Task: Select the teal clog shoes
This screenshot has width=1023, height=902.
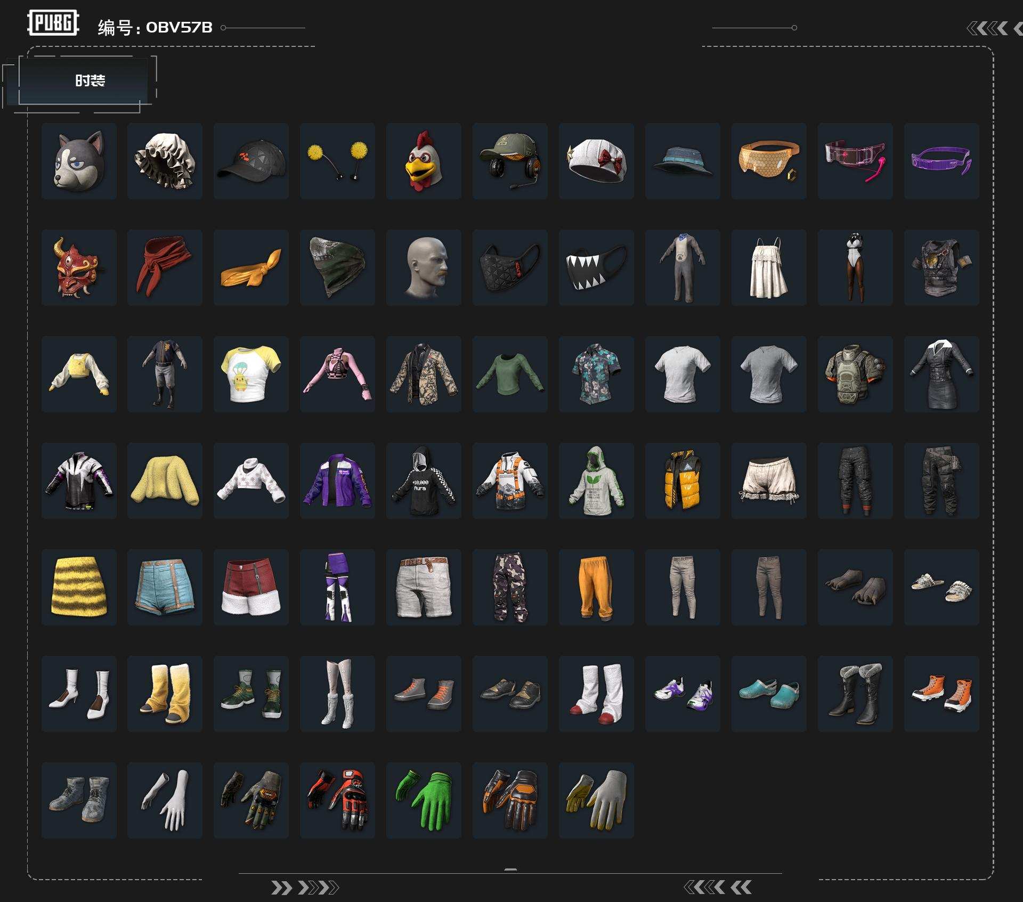Action: [x=769, y=694]
